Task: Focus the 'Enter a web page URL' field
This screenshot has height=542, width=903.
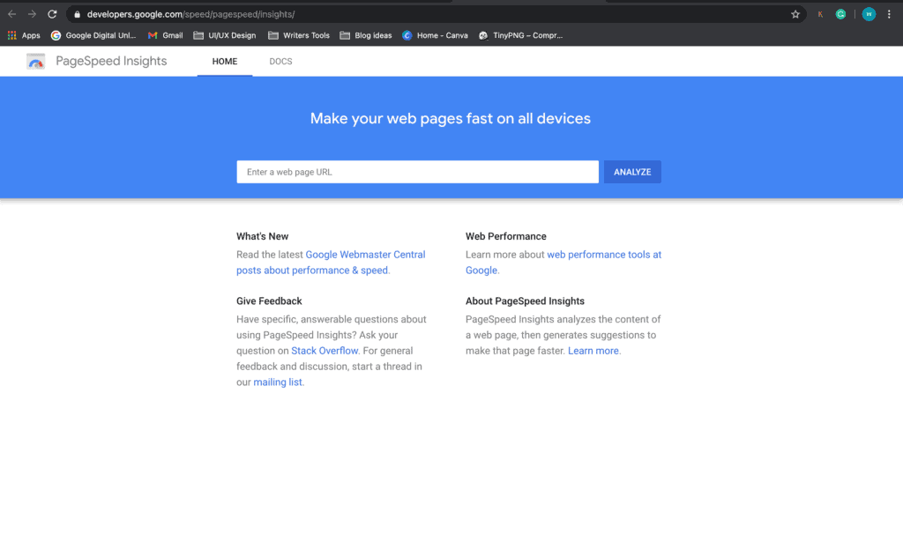Action: click(417, 172)
